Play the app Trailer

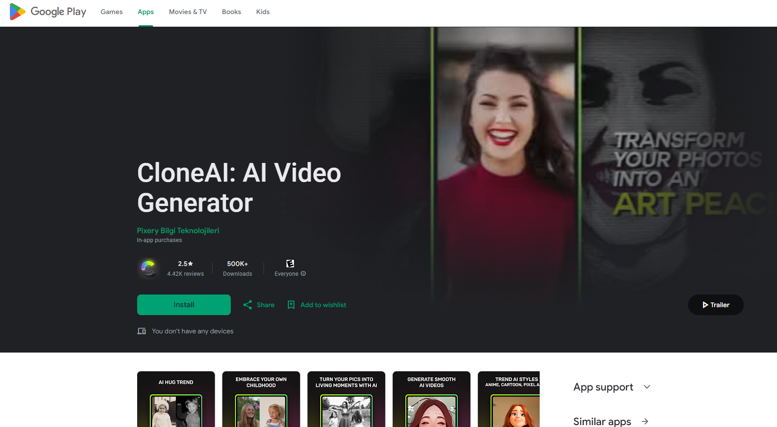pos(716,305)
